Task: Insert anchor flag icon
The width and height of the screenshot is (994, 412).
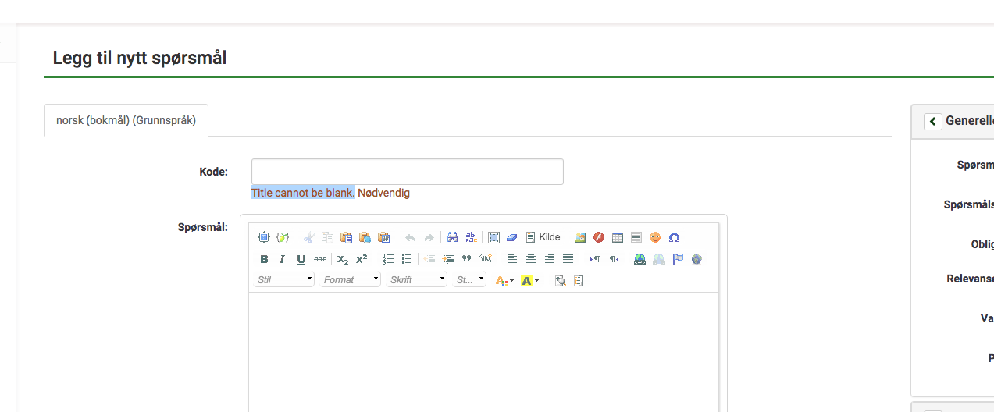Action: click(x=678, y=259)
